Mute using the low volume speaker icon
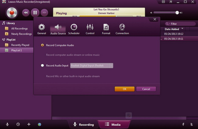The height and width of the screenshot is (129, 198). tap(151, 13)
